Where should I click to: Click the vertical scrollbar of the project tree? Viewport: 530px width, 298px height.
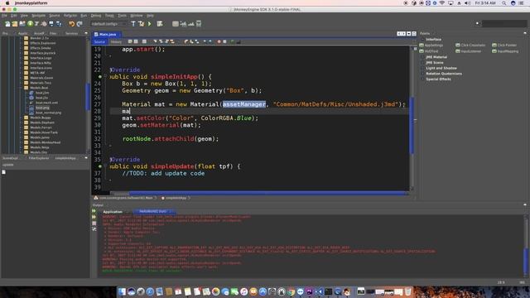88,97
